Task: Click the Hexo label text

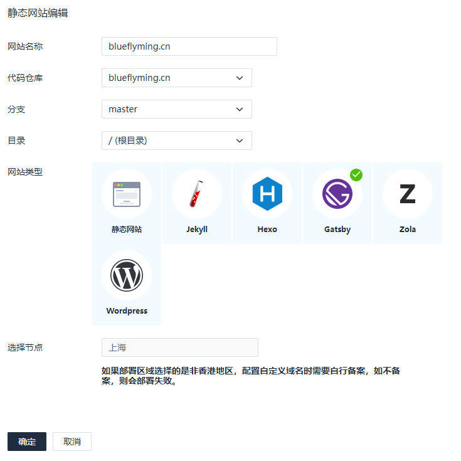Action: [267, 230]
